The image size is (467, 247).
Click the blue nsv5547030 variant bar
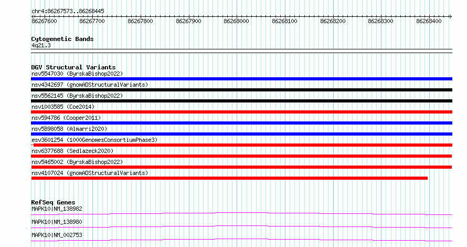tap(241, 79)
